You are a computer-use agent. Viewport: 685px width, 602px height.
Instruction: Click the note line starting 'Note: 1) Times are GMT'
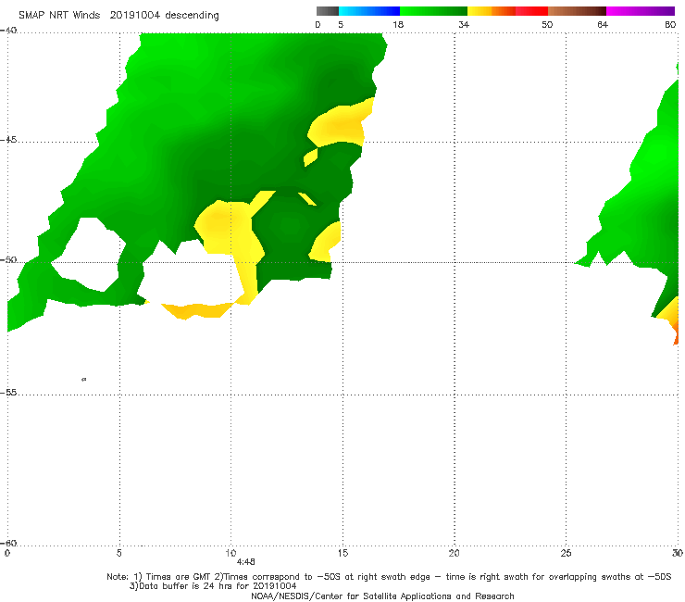pyautogui.click(x=389, y=577)
